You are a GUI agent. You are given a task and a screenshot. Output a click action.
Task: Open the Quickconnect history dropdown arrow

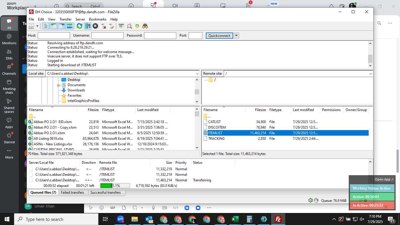pyautogui.click(x=236, y=35)
